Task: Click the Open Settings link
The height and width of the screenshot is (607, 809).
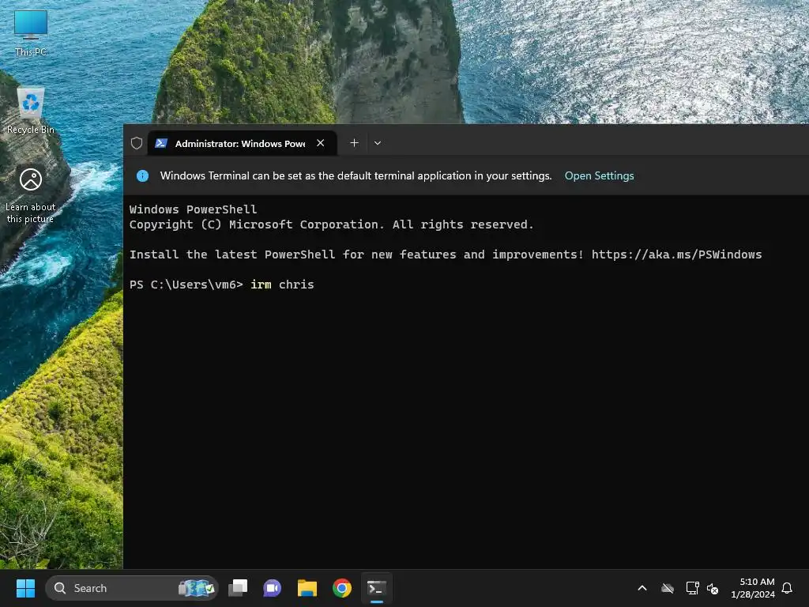Action: tap(599, 176)
